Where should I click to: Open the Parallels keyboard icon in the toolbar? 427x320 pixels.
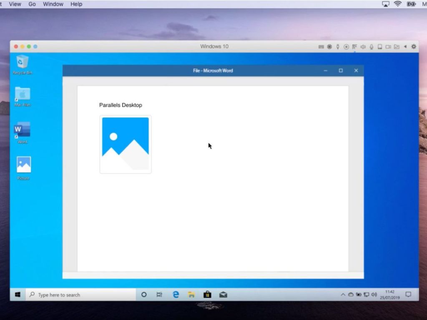pos(321,47)
